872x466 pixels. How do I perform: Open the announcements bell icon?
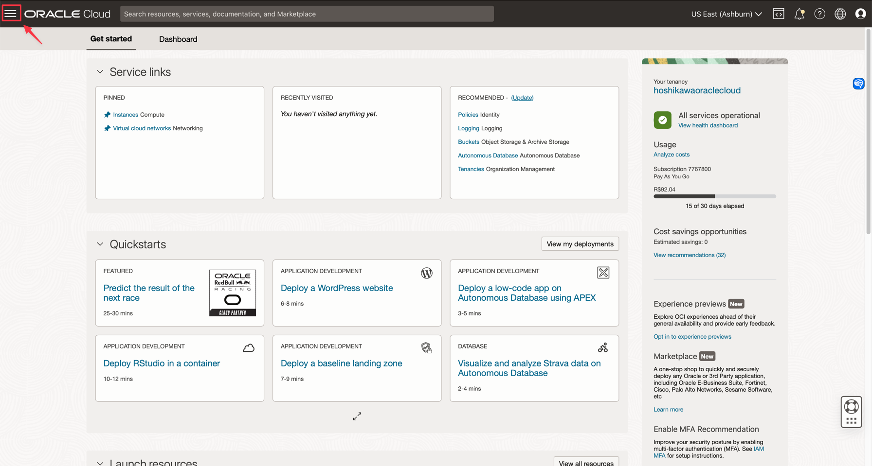[x=799, y=14]
